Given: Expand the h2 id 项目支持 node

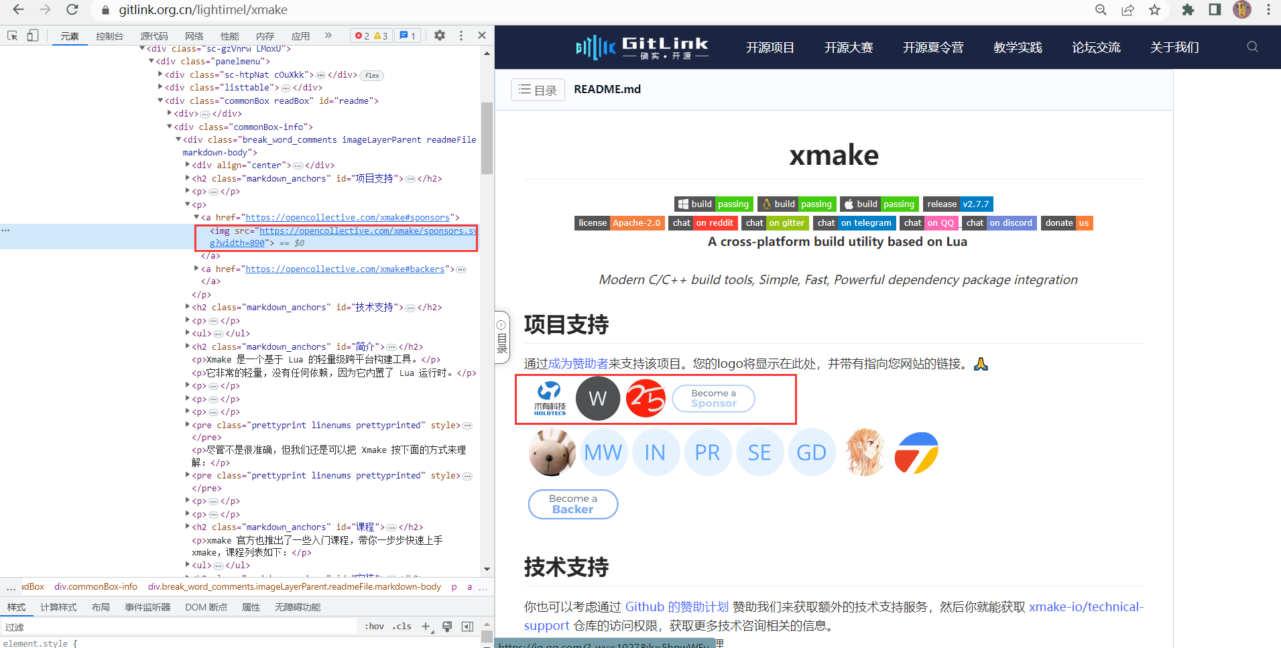Looking at the screenshot, I should pyautogui.click(x=188, y=178).
